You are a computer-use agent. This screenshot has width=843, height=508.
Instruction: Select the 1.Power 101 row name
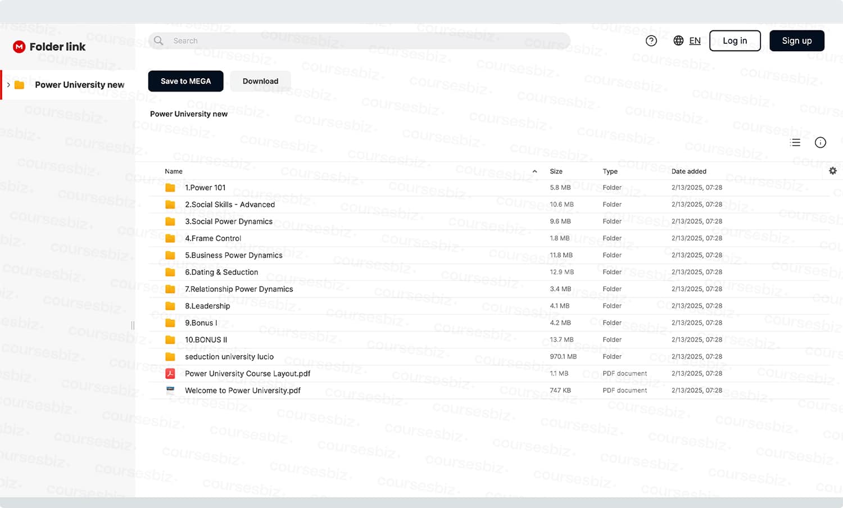[x=205, y=188]
